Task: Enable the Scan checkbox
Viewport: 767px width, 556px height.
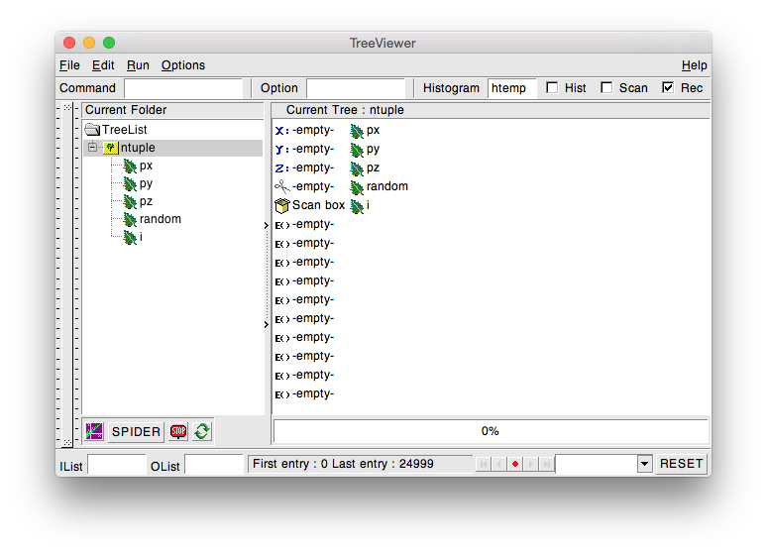Action: (x=606, y=87)
